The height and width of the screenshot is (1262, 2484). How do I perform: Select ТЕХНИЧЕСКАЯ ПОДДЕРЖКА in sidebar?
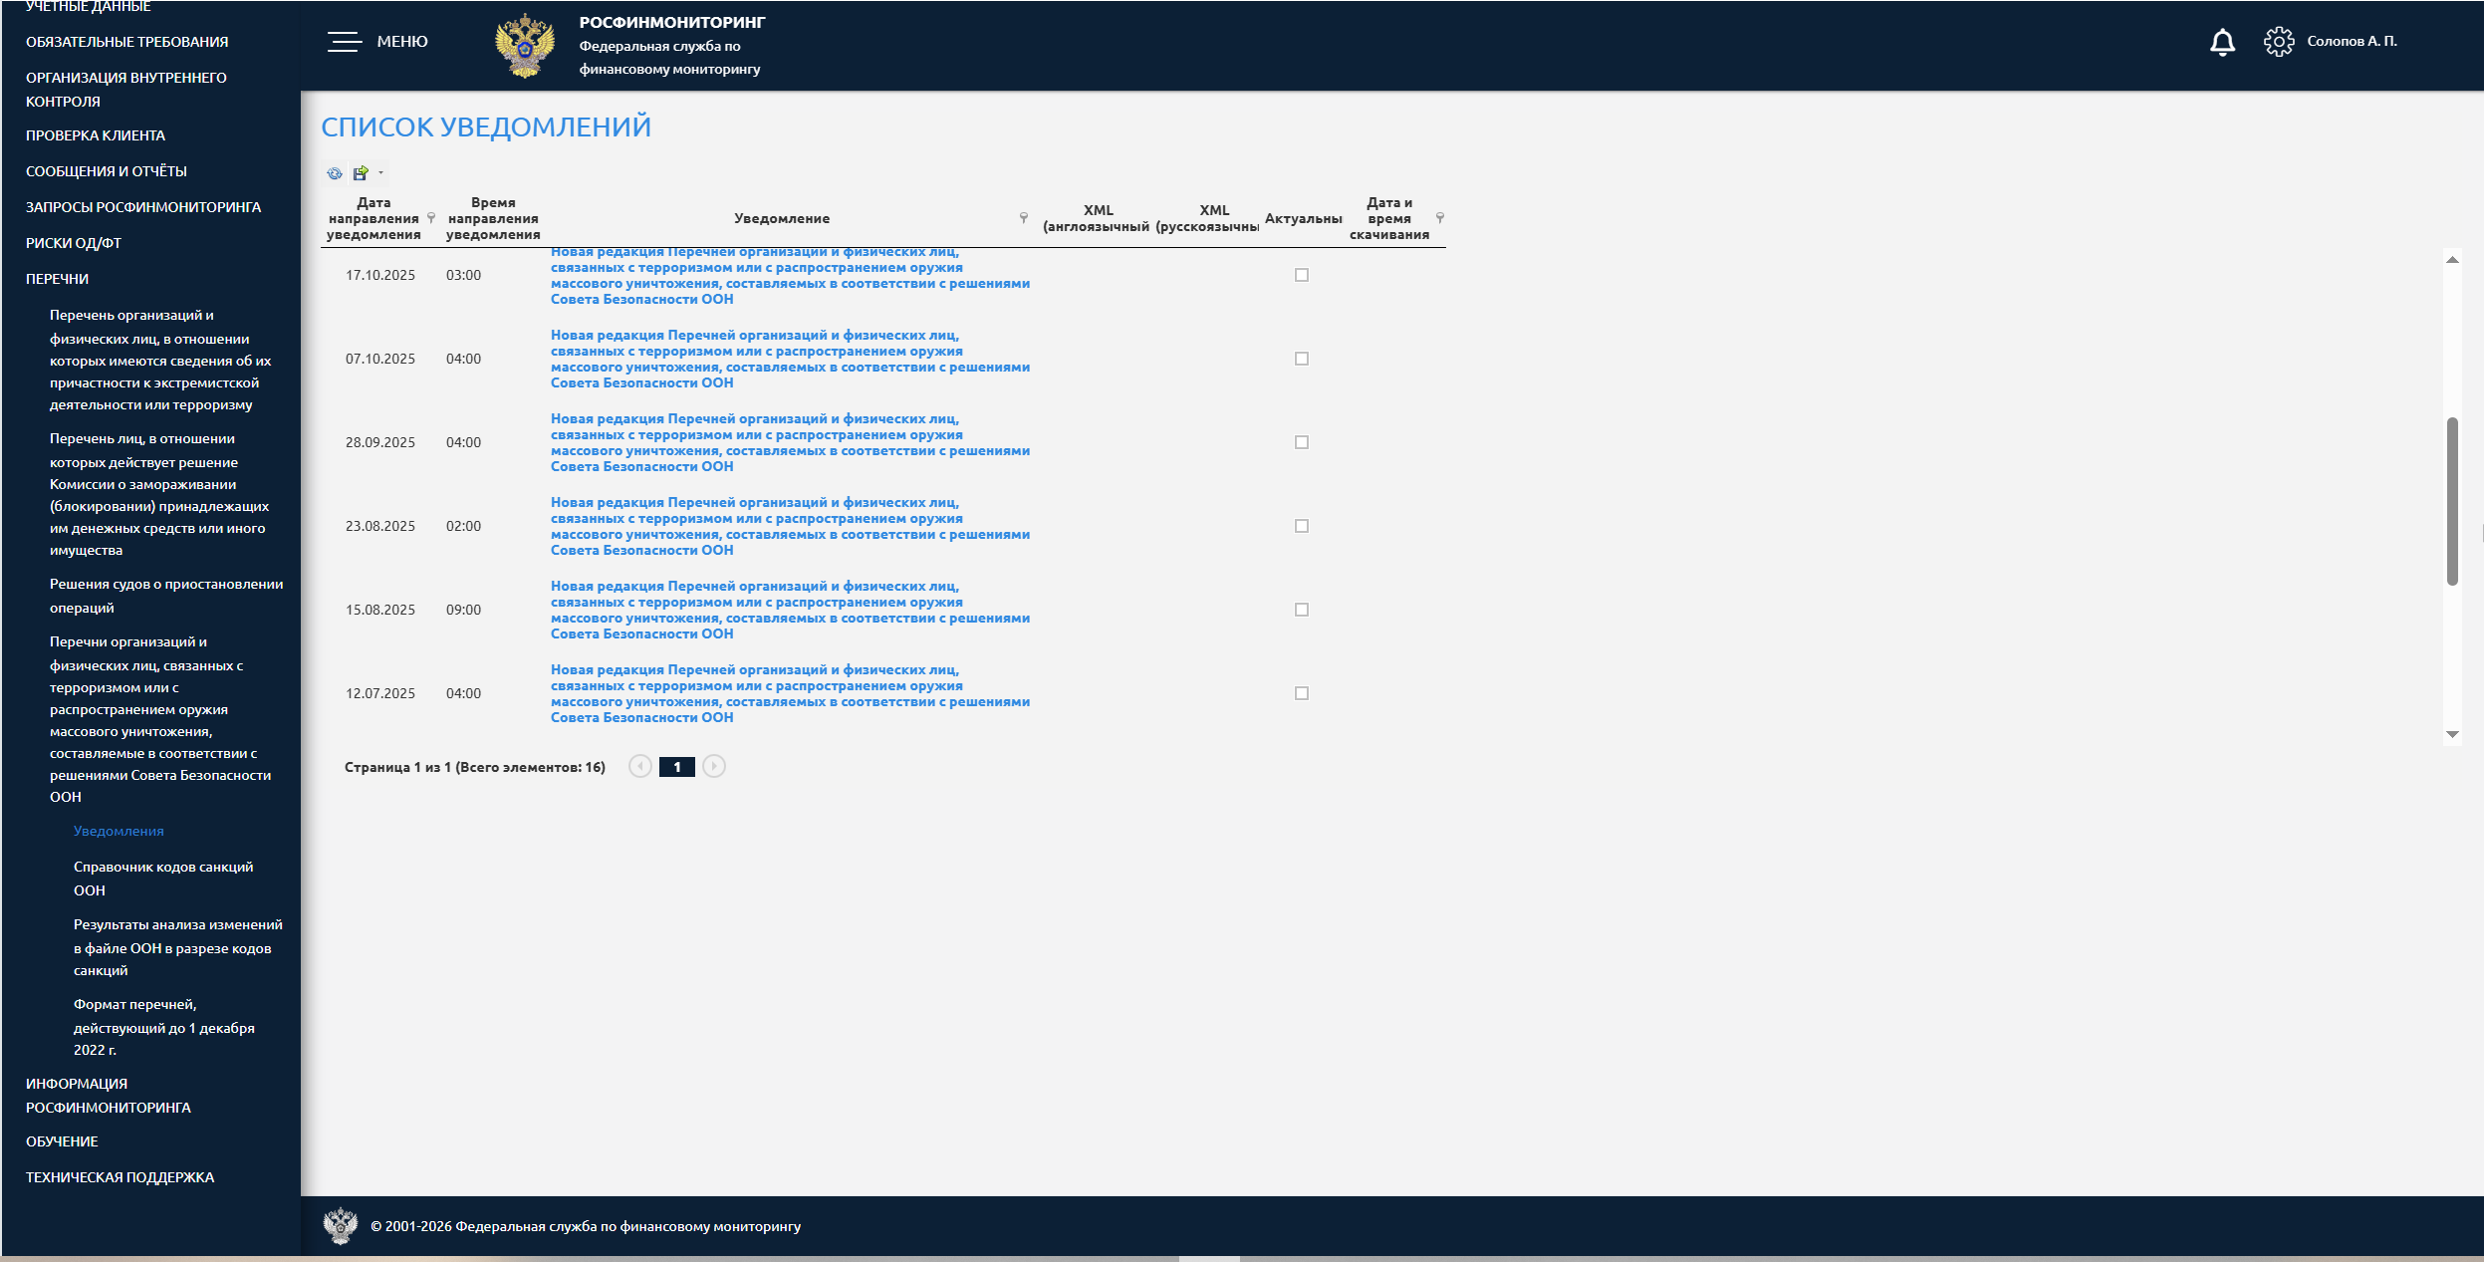tap(120, 1177)
